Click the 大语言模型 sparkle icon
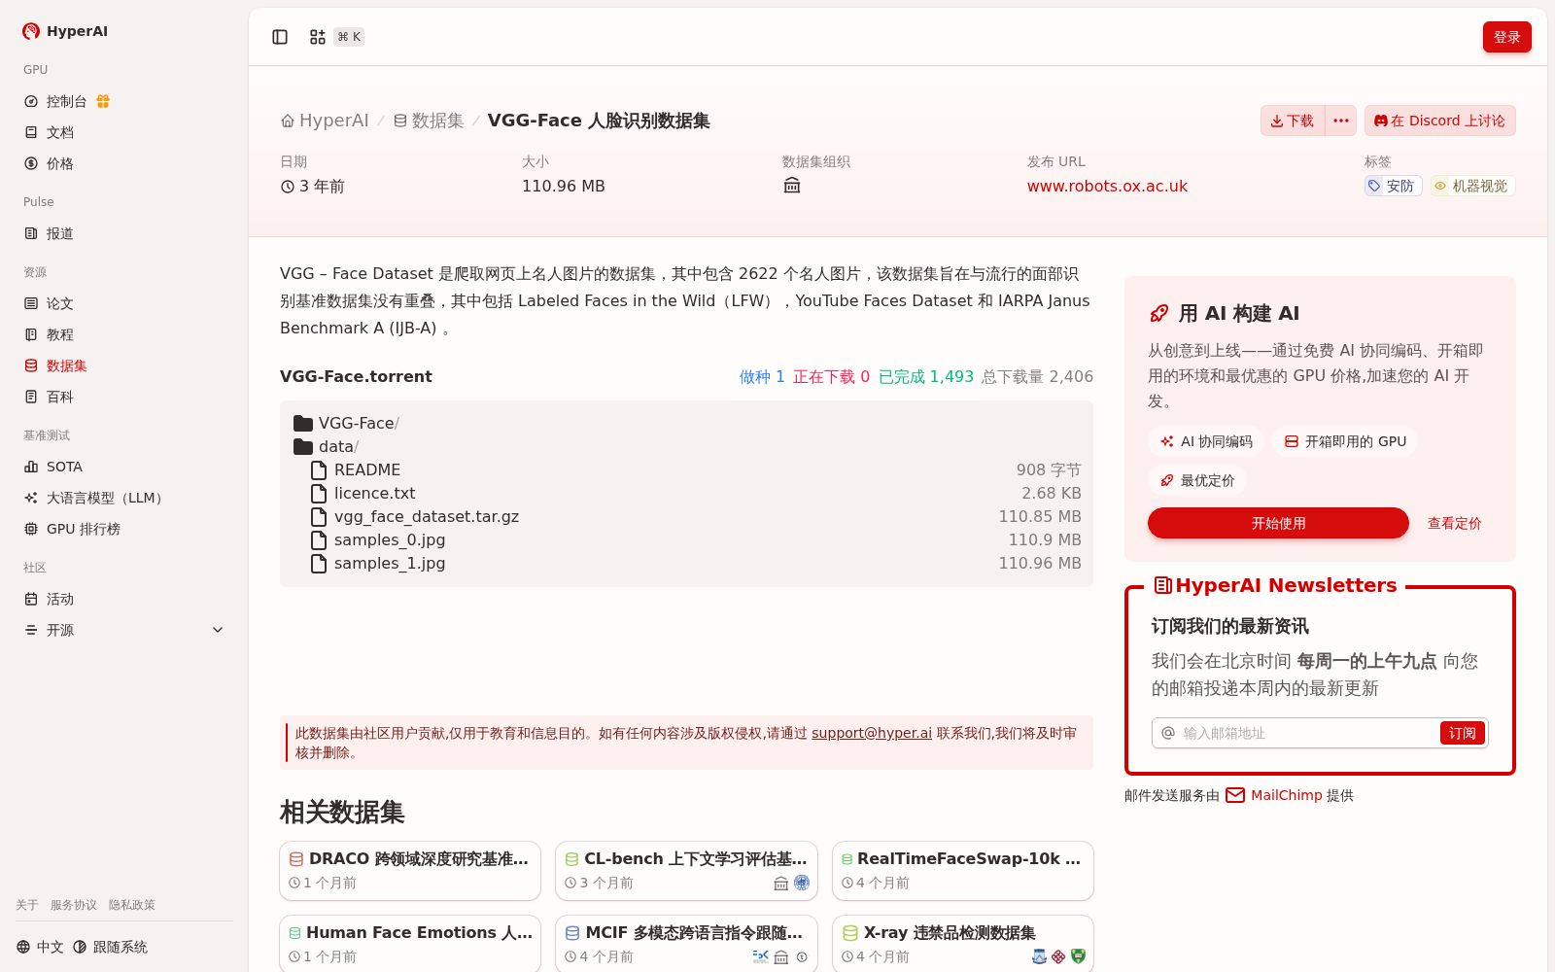Viewport: 1555px width, 972px height. (31, 498)
